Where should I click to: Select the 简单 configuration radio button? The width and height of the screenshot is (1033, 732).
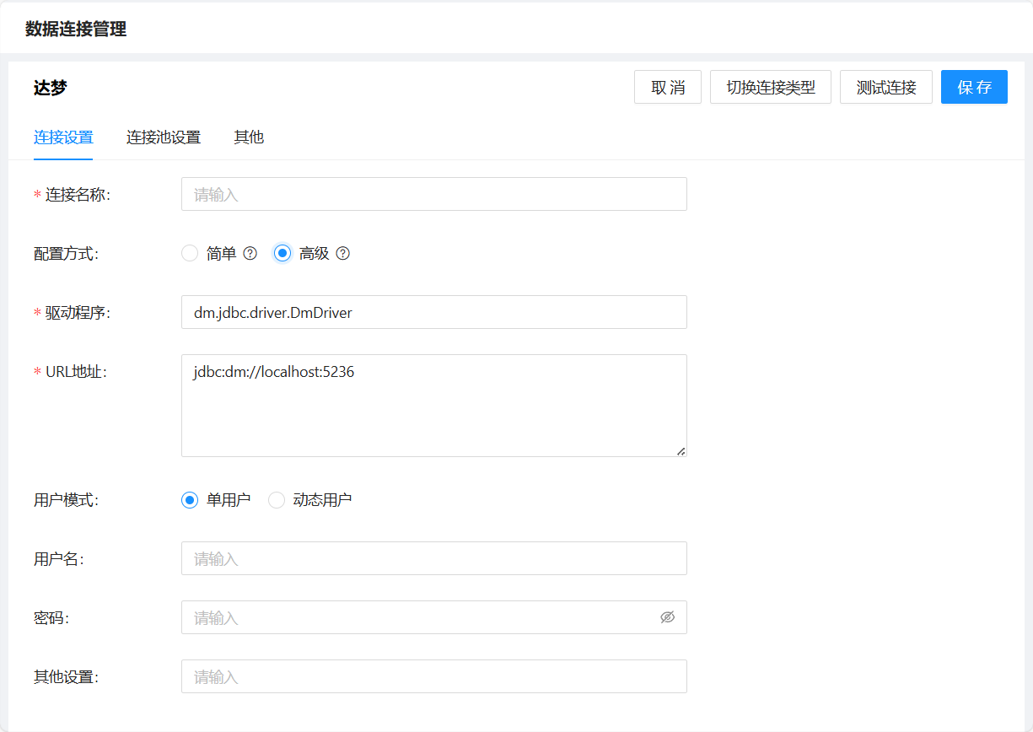point(190,253)
